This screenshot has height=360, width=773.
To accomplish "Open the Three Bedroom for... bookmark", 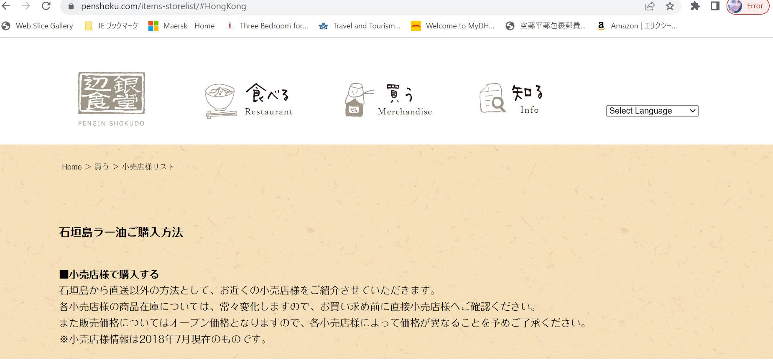I will click(267, 26).
